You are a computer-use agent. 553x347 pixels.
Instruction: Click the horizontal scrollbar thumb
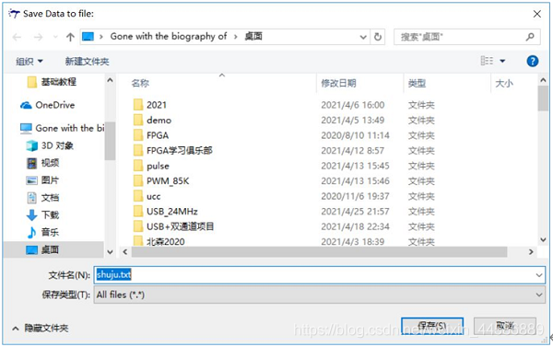(319, 252)
